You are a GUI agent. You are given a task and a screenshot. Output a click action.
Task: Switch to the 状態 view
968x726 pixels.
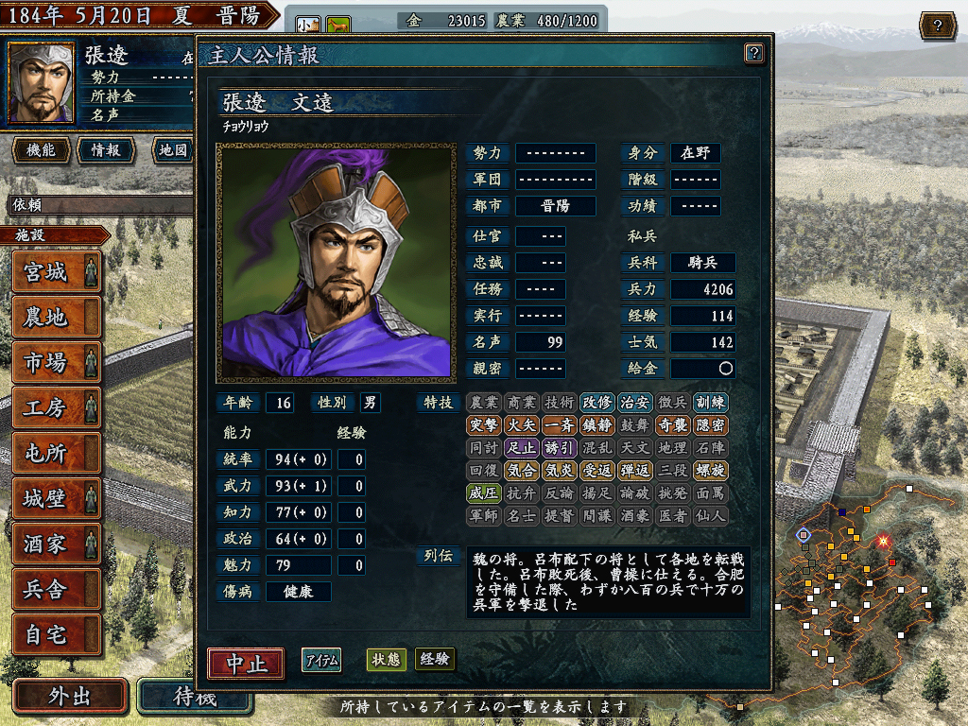click(x=386, y=659)
